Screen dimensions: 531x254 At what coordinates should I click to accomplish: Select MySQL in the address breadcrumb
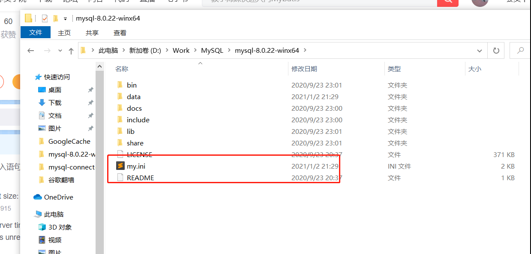212,51
